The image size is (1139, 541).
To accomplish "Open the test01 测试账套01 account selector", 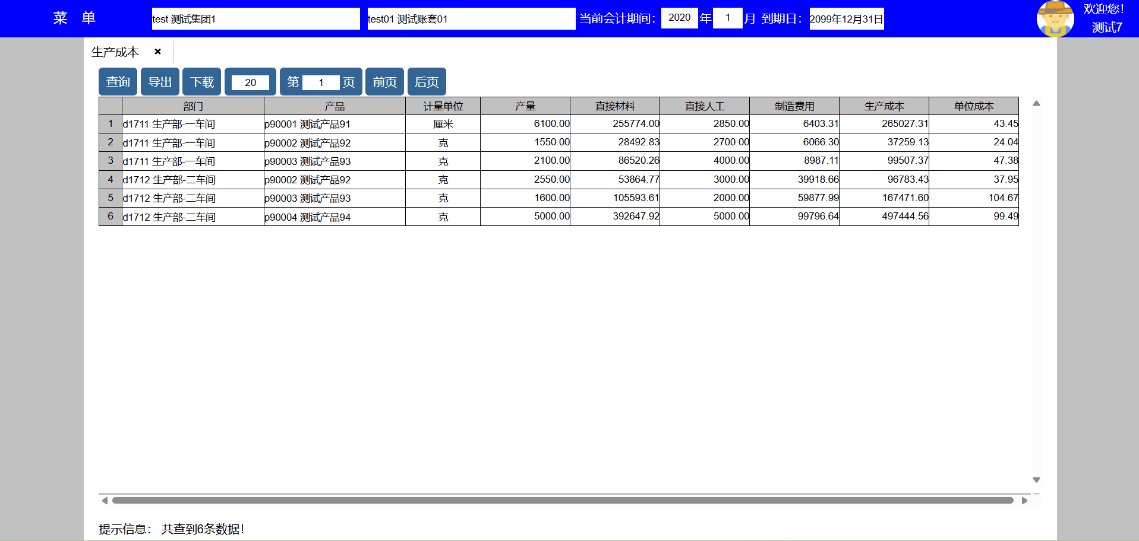I will (x=471, y=19).
